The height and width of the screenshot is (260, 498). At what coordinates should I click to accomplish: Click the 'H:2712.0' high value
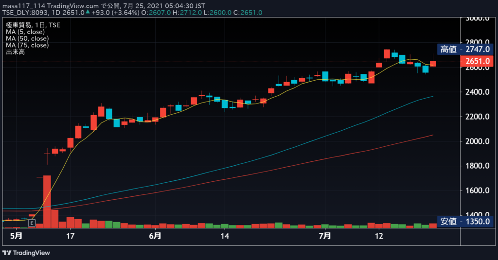[x=187, y=13]
